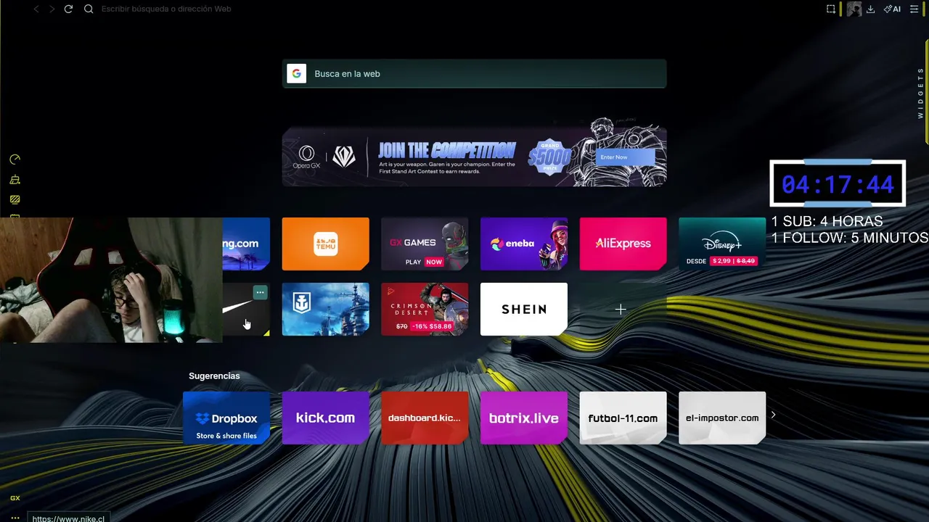Open the Temu speed dial tile
This screenshot has height=522, width=929.
[325, 244]
